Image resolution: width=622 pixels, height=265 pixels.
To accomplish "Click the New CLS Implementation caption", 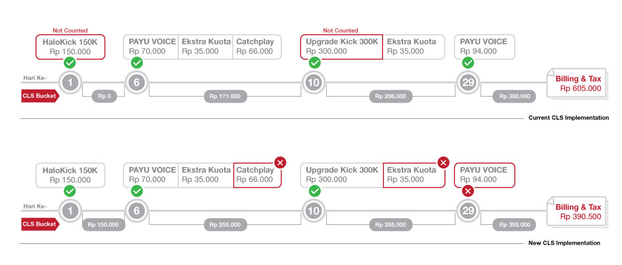I will 564,243.
